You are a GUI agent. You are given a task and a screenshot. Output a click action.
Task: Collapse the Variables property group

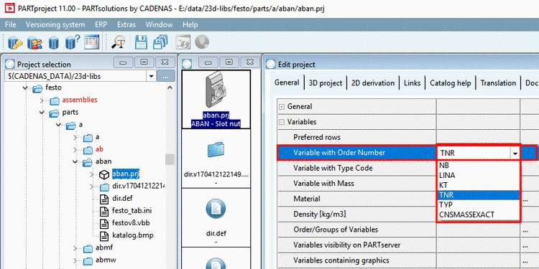[x=282, y=122]
